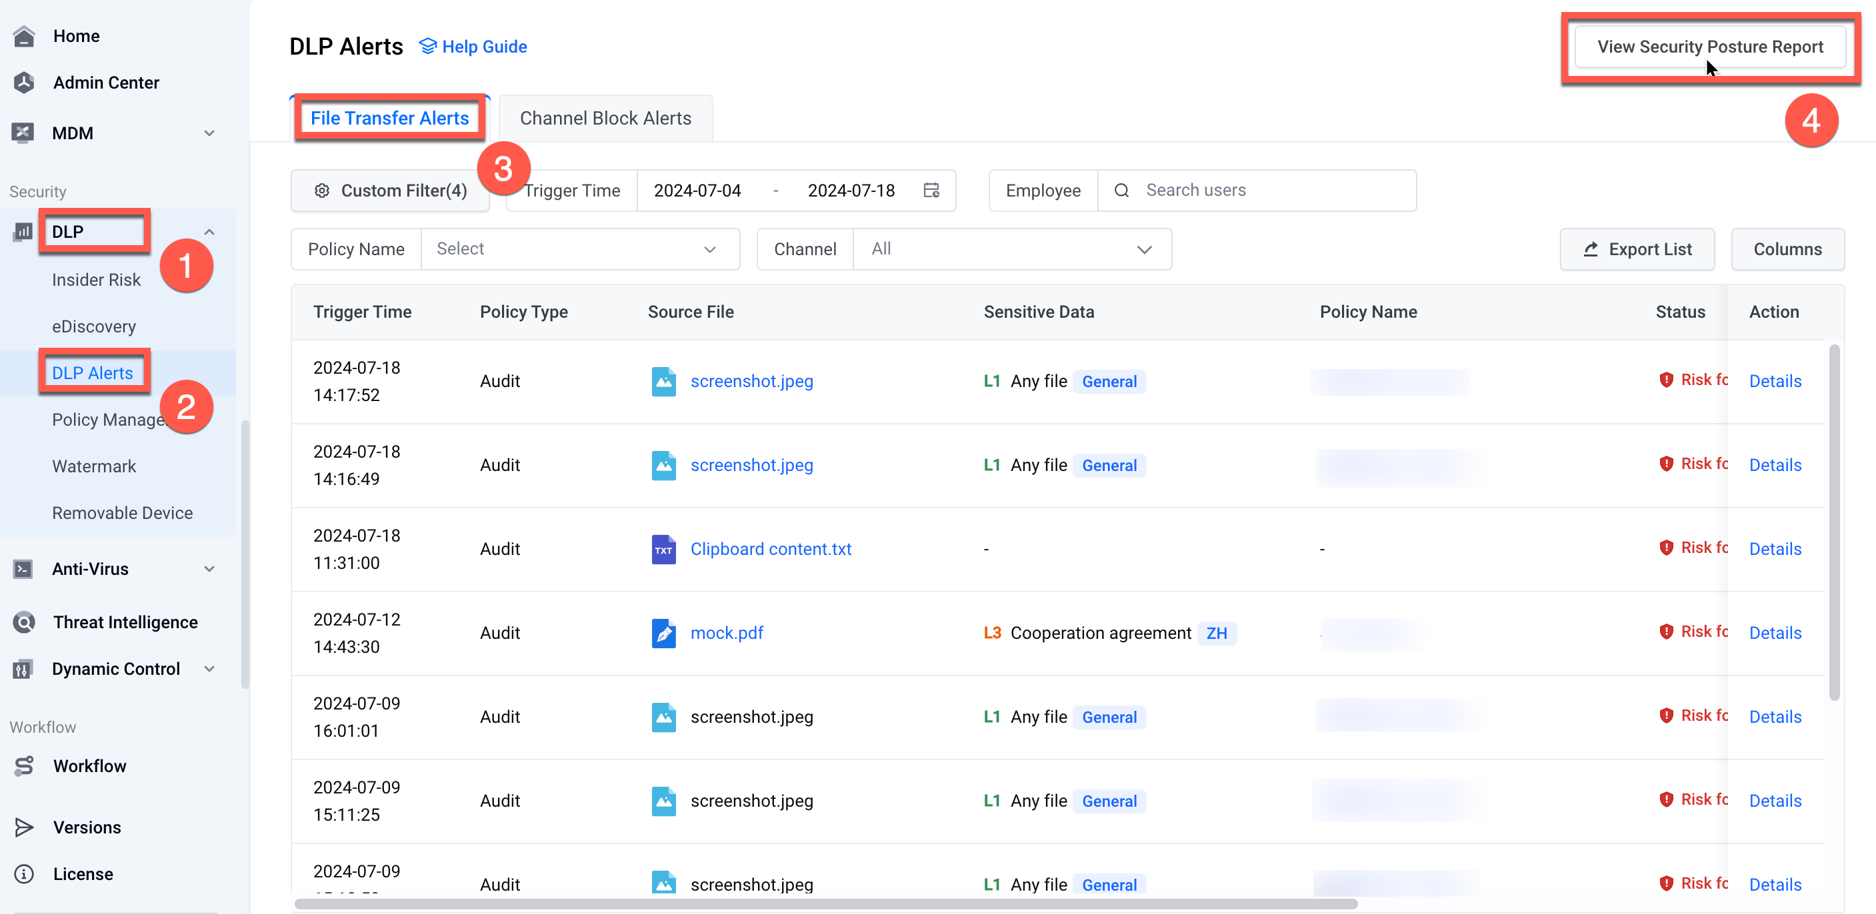Viewport: 1876px width, 914px height.
Task: Open the Channel All dropdown
Action: [x=1011, y=250]
